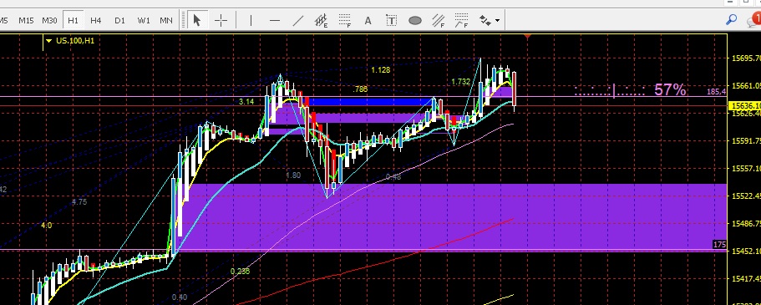Select the crosshair tool
This screenshot has height=305, width=761.
(x=221, y=20)
